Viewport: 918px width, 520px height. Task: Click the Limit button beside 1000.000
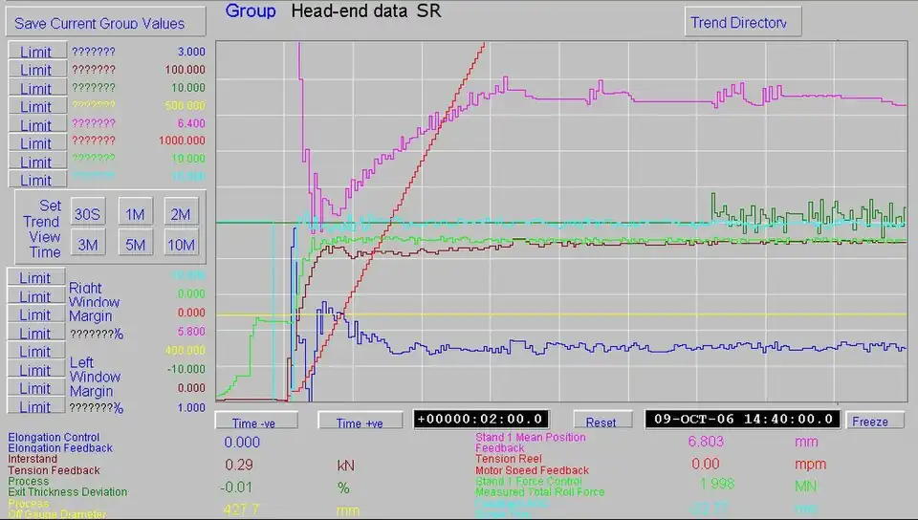click(x=36, y=142)
